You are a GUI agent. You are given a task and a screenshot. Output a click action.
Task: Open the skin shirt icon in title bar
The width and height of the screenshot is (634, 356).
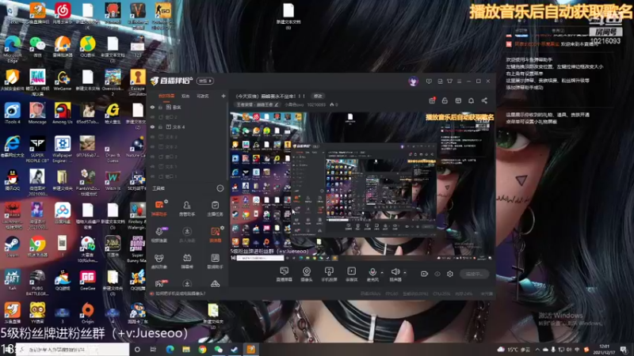coord(449,81)
